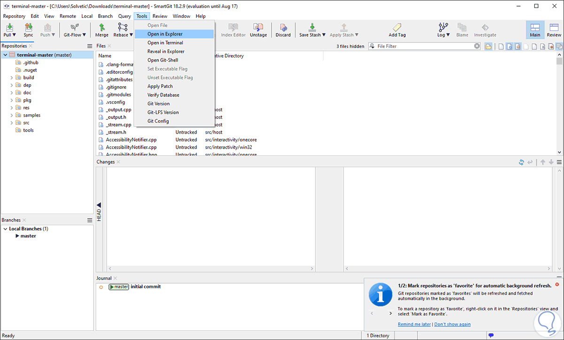The width and height of the screenshot is (564, 340).
Task: Select the _stream.h file row
Action: pos(210,132)
